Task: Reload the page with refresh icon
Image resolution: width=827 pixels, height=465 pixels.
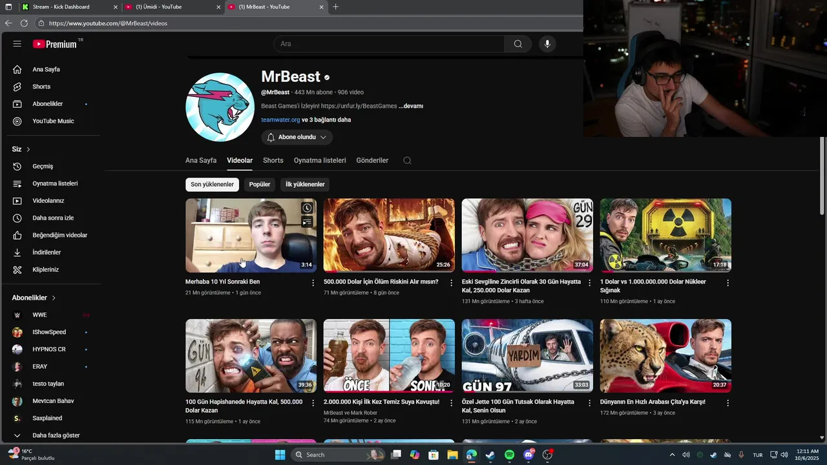Action: pos(24,23)
